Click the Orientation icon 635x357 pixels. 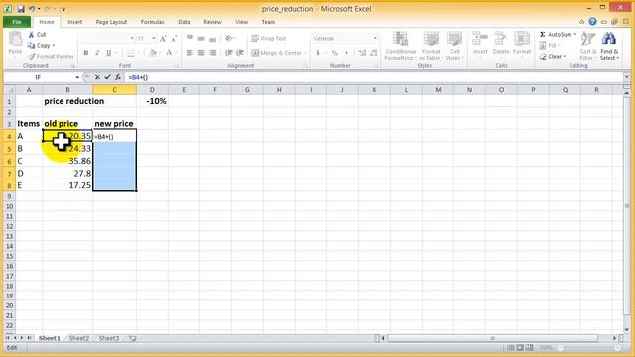[229, 38]
